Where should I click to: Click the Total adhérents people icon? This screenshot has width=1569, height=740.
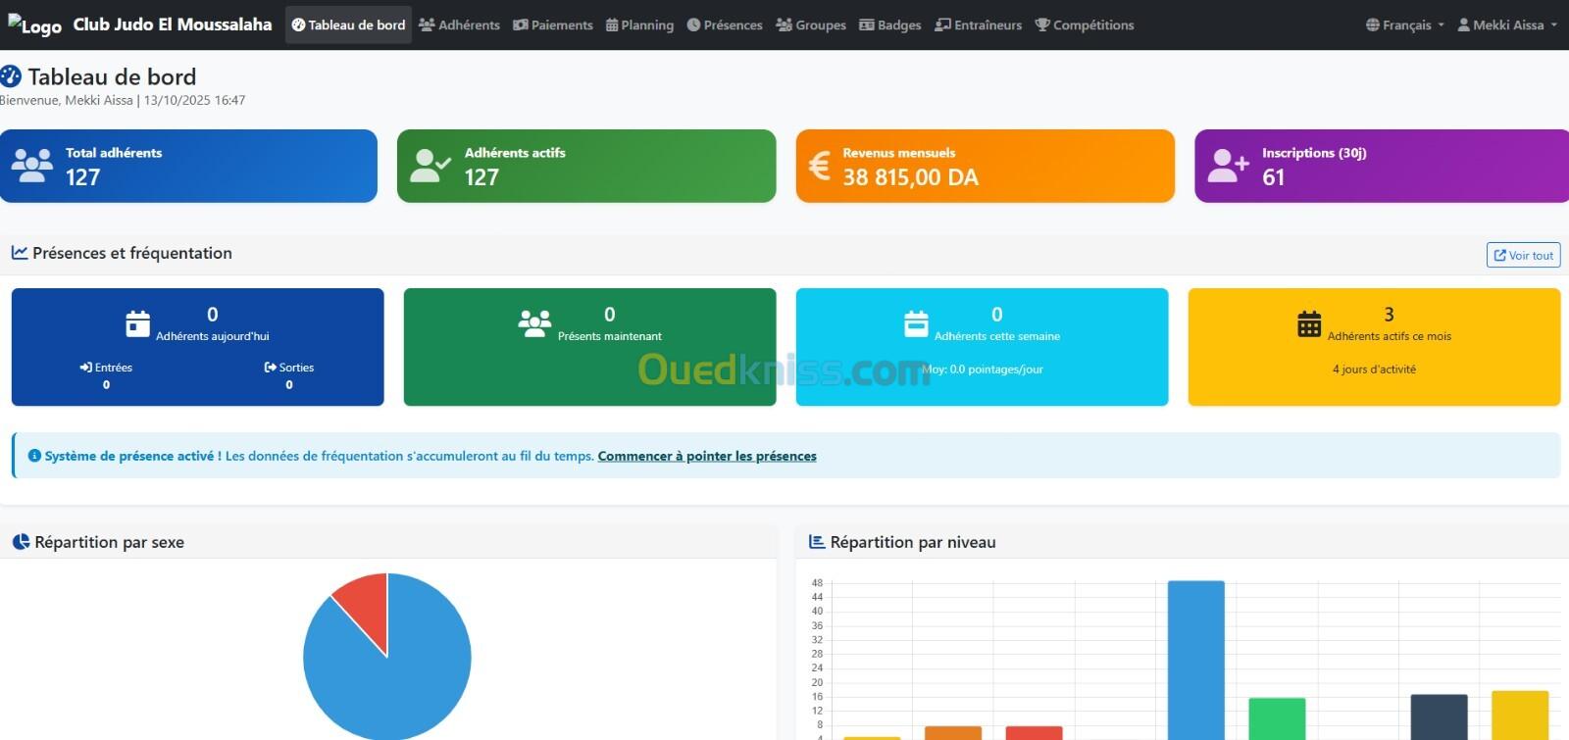pos(32,166)
